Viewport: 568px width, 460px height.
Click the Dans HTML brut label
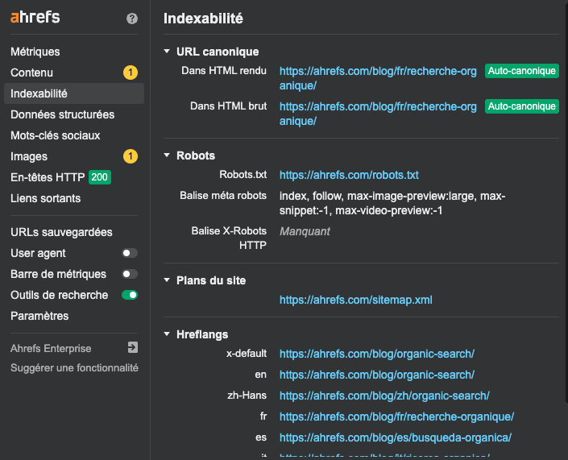point(228,106)
